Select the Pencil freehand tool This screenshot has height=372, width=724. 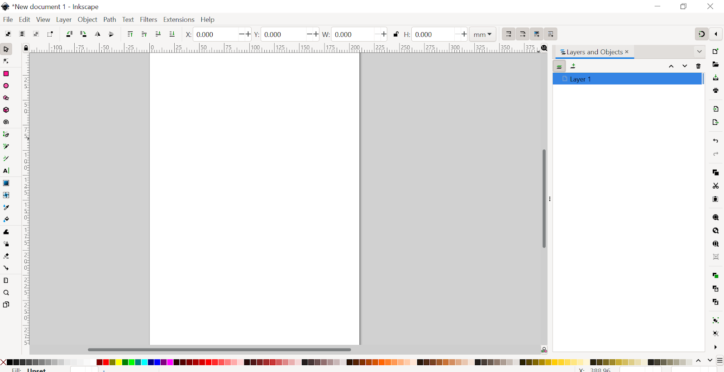(6, 147)
